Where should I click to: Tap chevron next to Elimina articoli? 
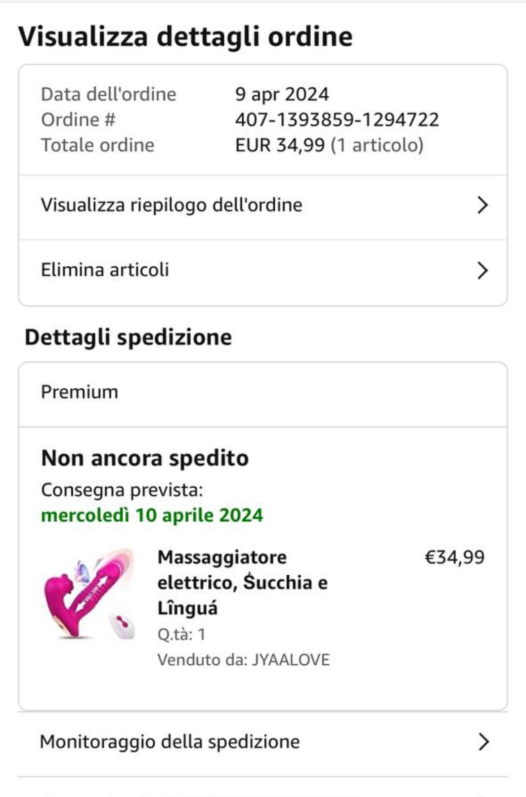tap(482, 270)
